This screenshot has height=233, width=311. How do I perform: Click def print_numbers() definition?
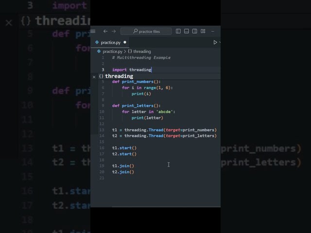point(136,82)
